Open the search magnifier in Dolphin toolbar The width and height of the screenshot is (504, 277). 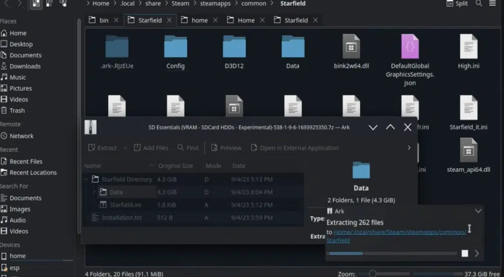[478, 3]
